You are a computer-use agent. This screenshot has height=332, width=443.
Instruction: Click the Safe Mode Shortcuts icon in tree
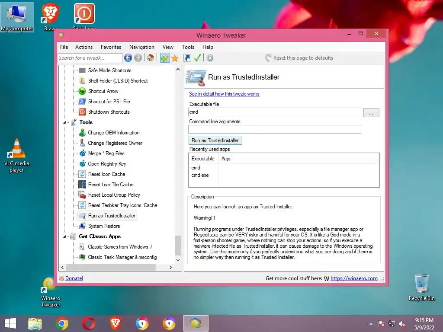coord(82,70)
